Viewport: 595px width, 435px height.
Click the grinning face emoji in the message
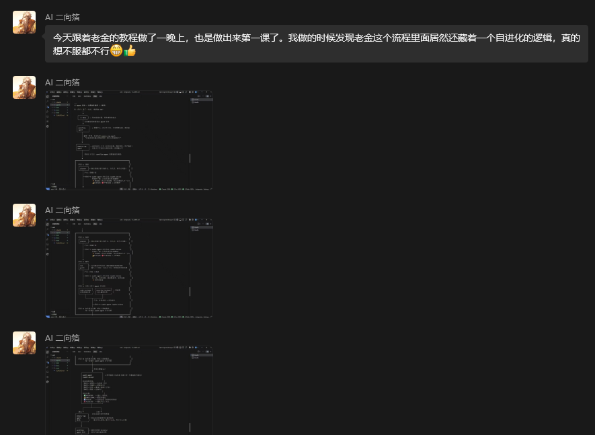[x=116, y=50]
